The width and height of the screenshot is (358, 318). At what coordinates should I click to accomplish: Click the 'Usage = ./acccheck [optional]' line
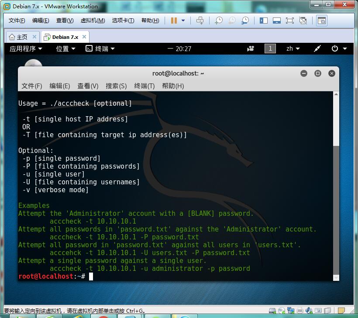coord(75,103)
